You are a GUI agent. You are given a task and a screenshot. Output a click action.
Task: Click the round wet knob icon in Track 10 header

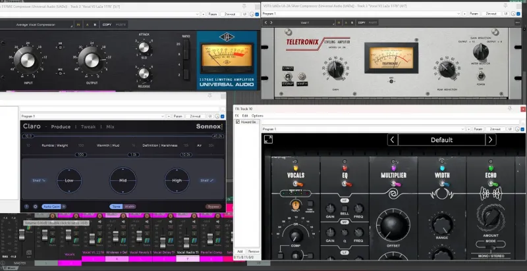point(518,129)
